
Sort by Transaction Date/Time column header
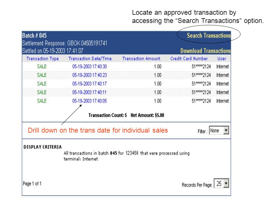pos(90,59)
